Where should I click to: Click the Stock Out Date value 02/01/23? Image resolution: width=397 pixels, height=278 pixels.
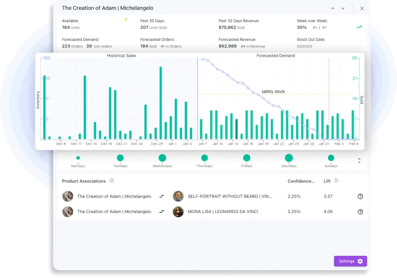click(x=304, y=47)
